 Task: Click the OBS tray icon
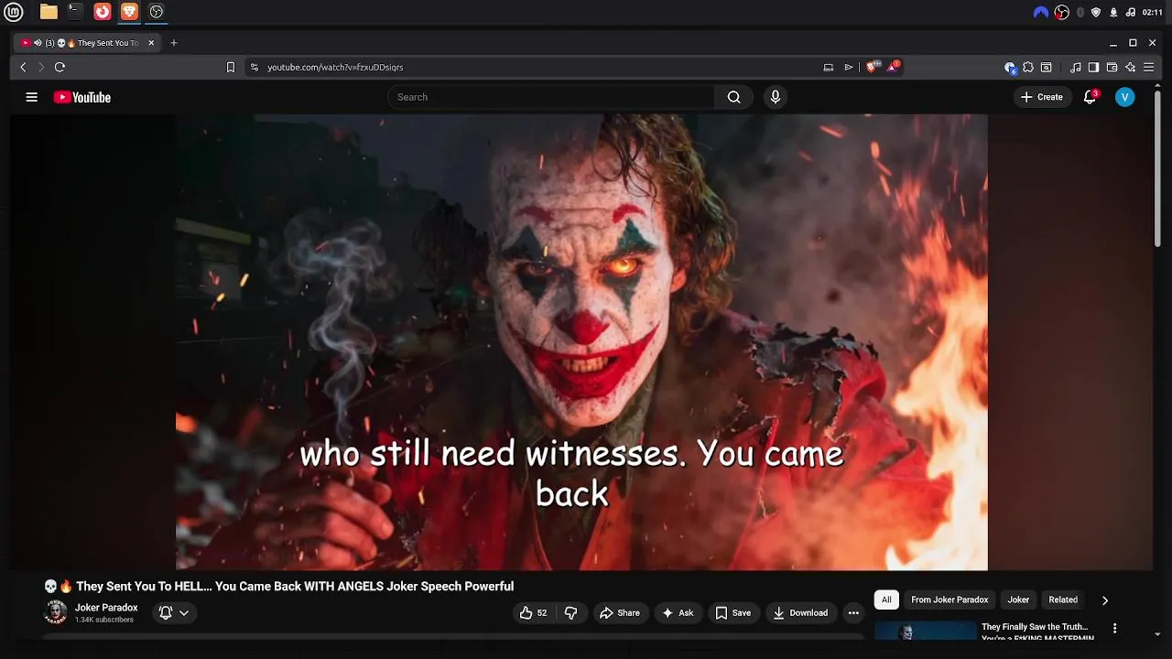coord(1062,12)
